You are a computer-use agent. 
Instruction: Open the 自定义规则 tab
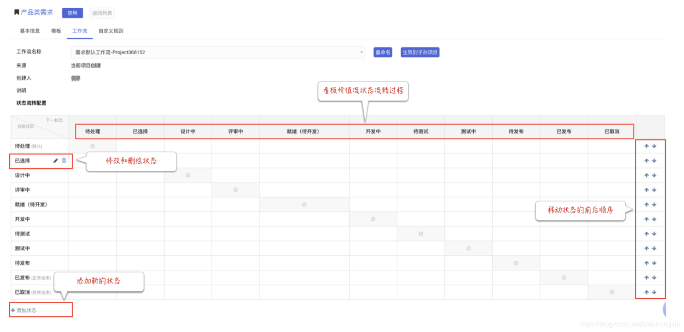(x=111, y=31)
